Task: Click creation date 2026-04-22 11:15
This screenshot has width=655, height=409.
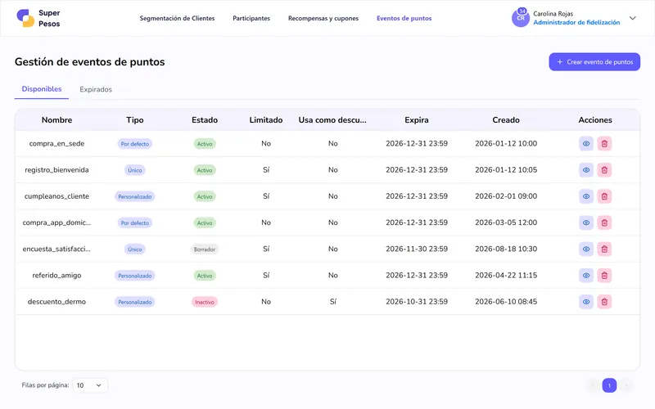Action: click(x=506, y=276)
